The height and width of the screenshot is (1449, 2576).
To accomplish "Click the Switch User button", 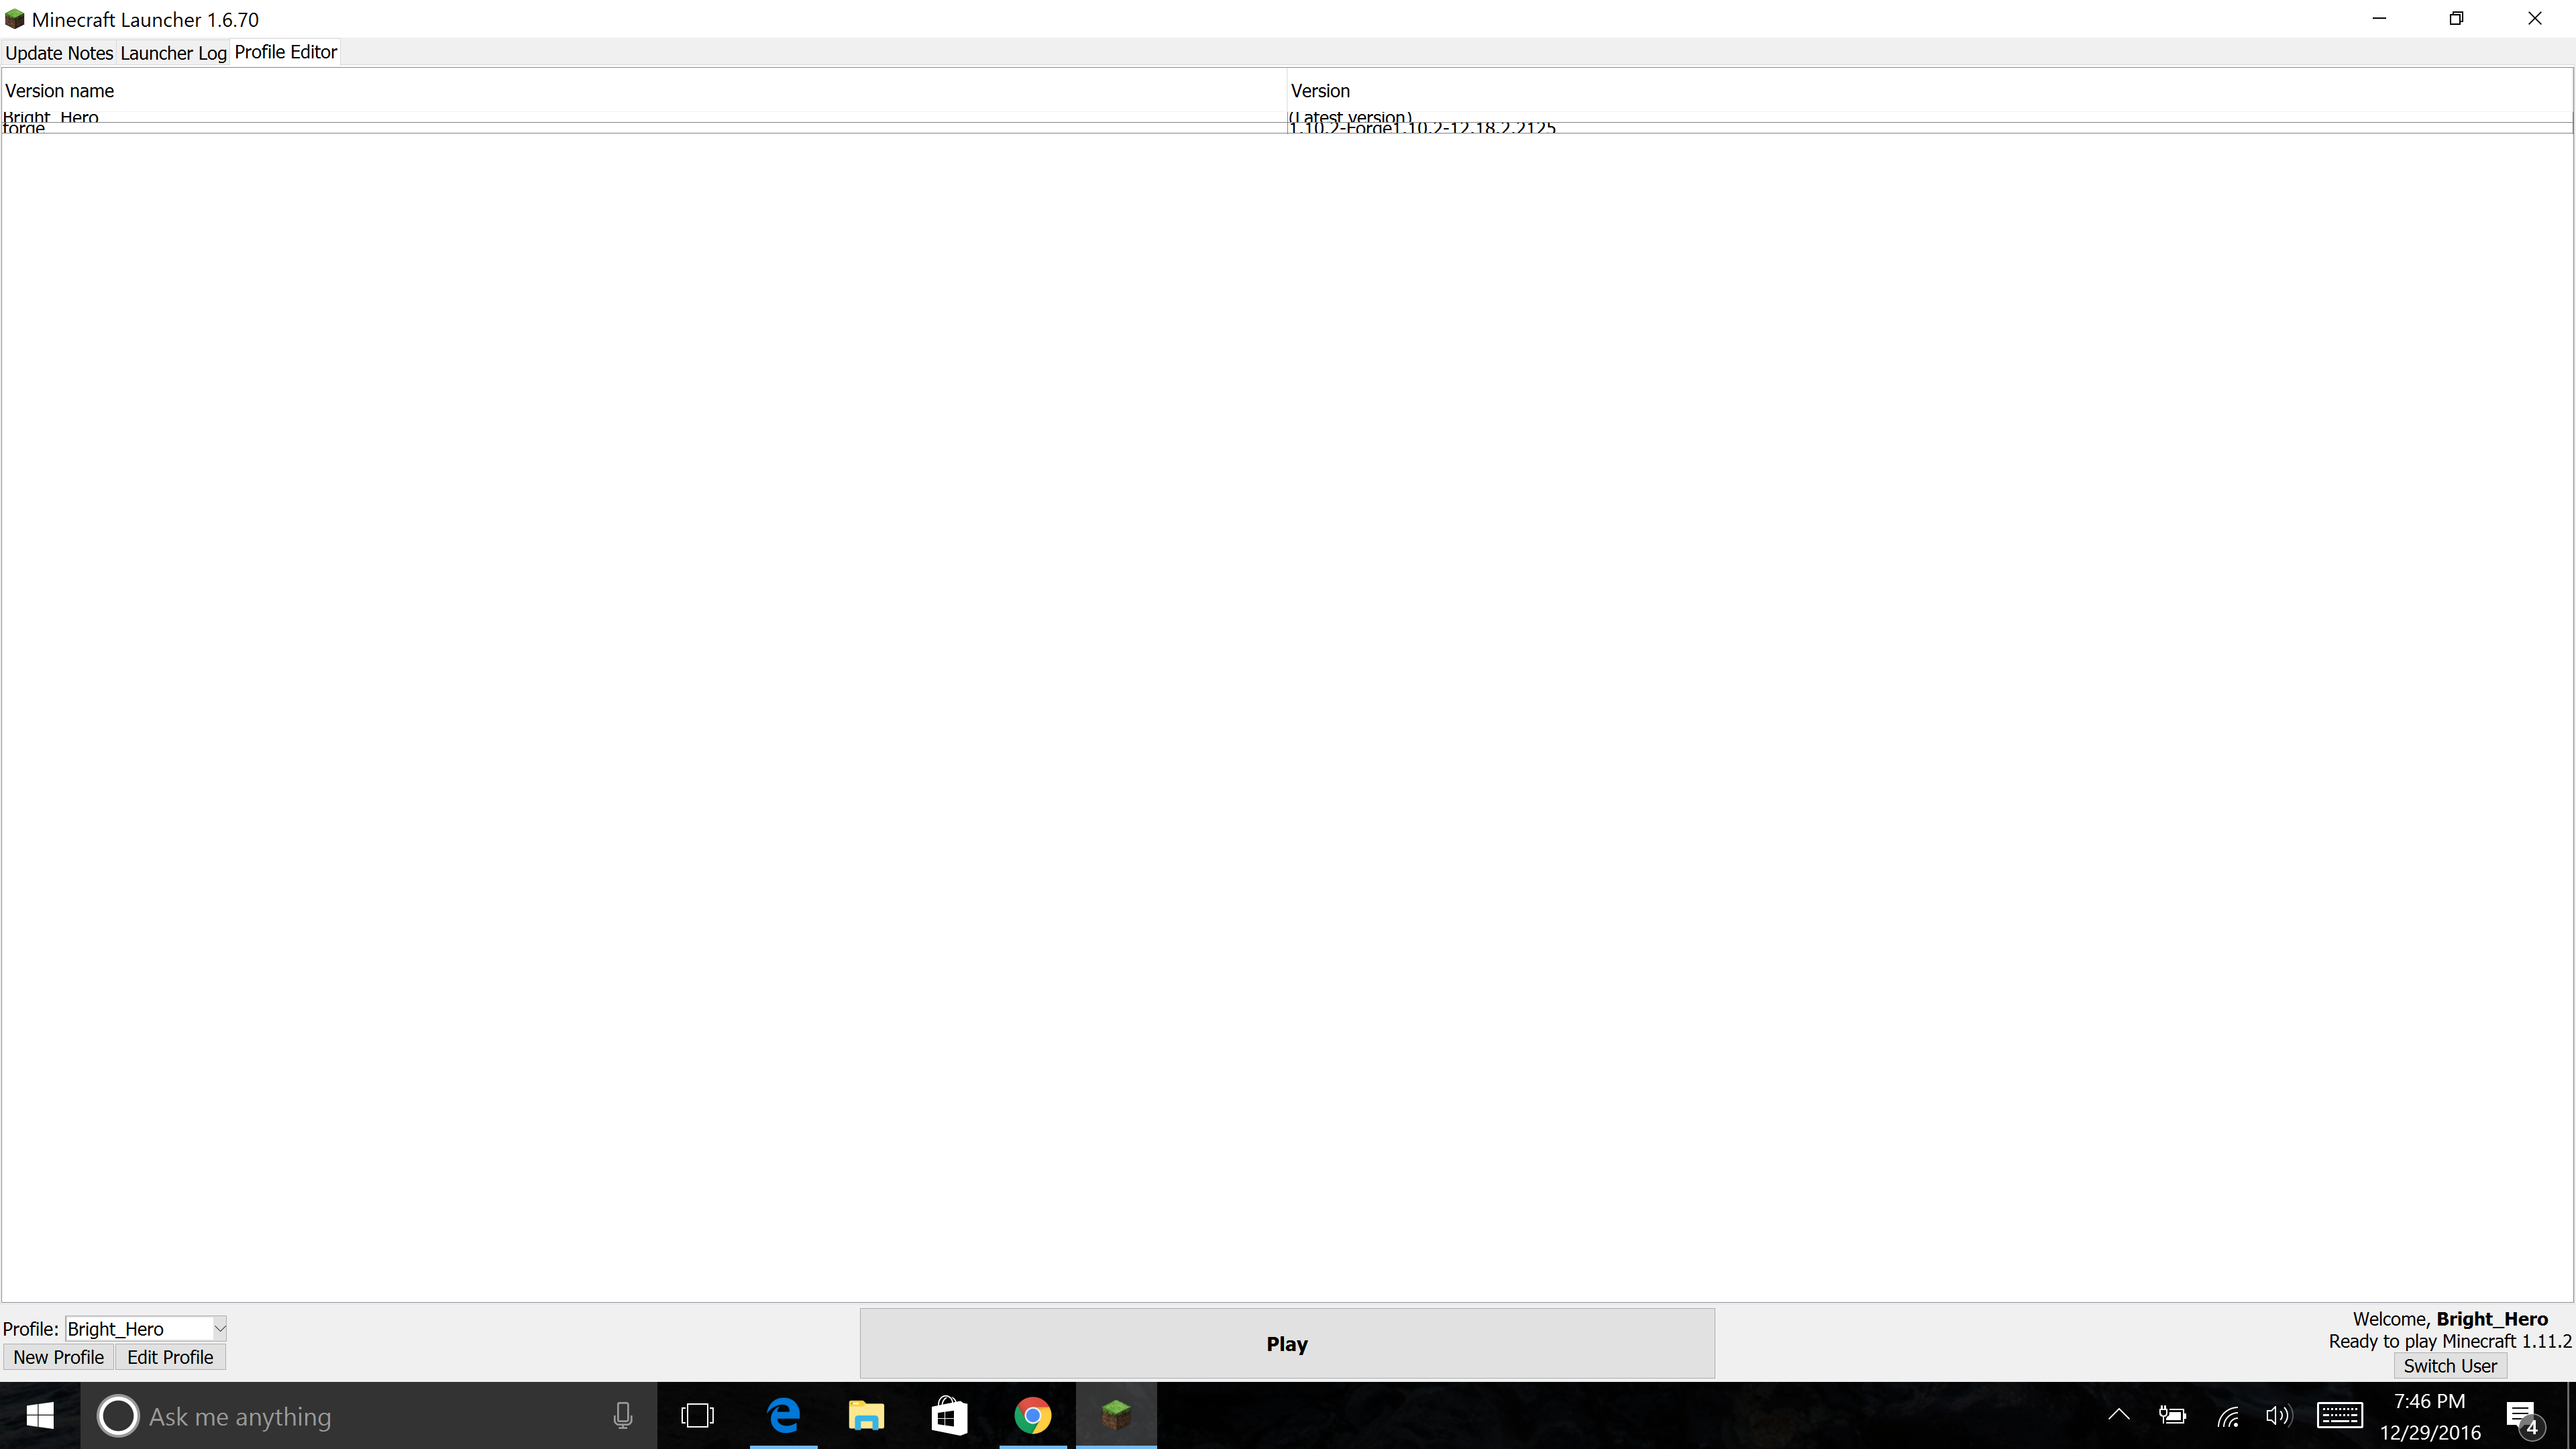I will click(2450, 1366).
